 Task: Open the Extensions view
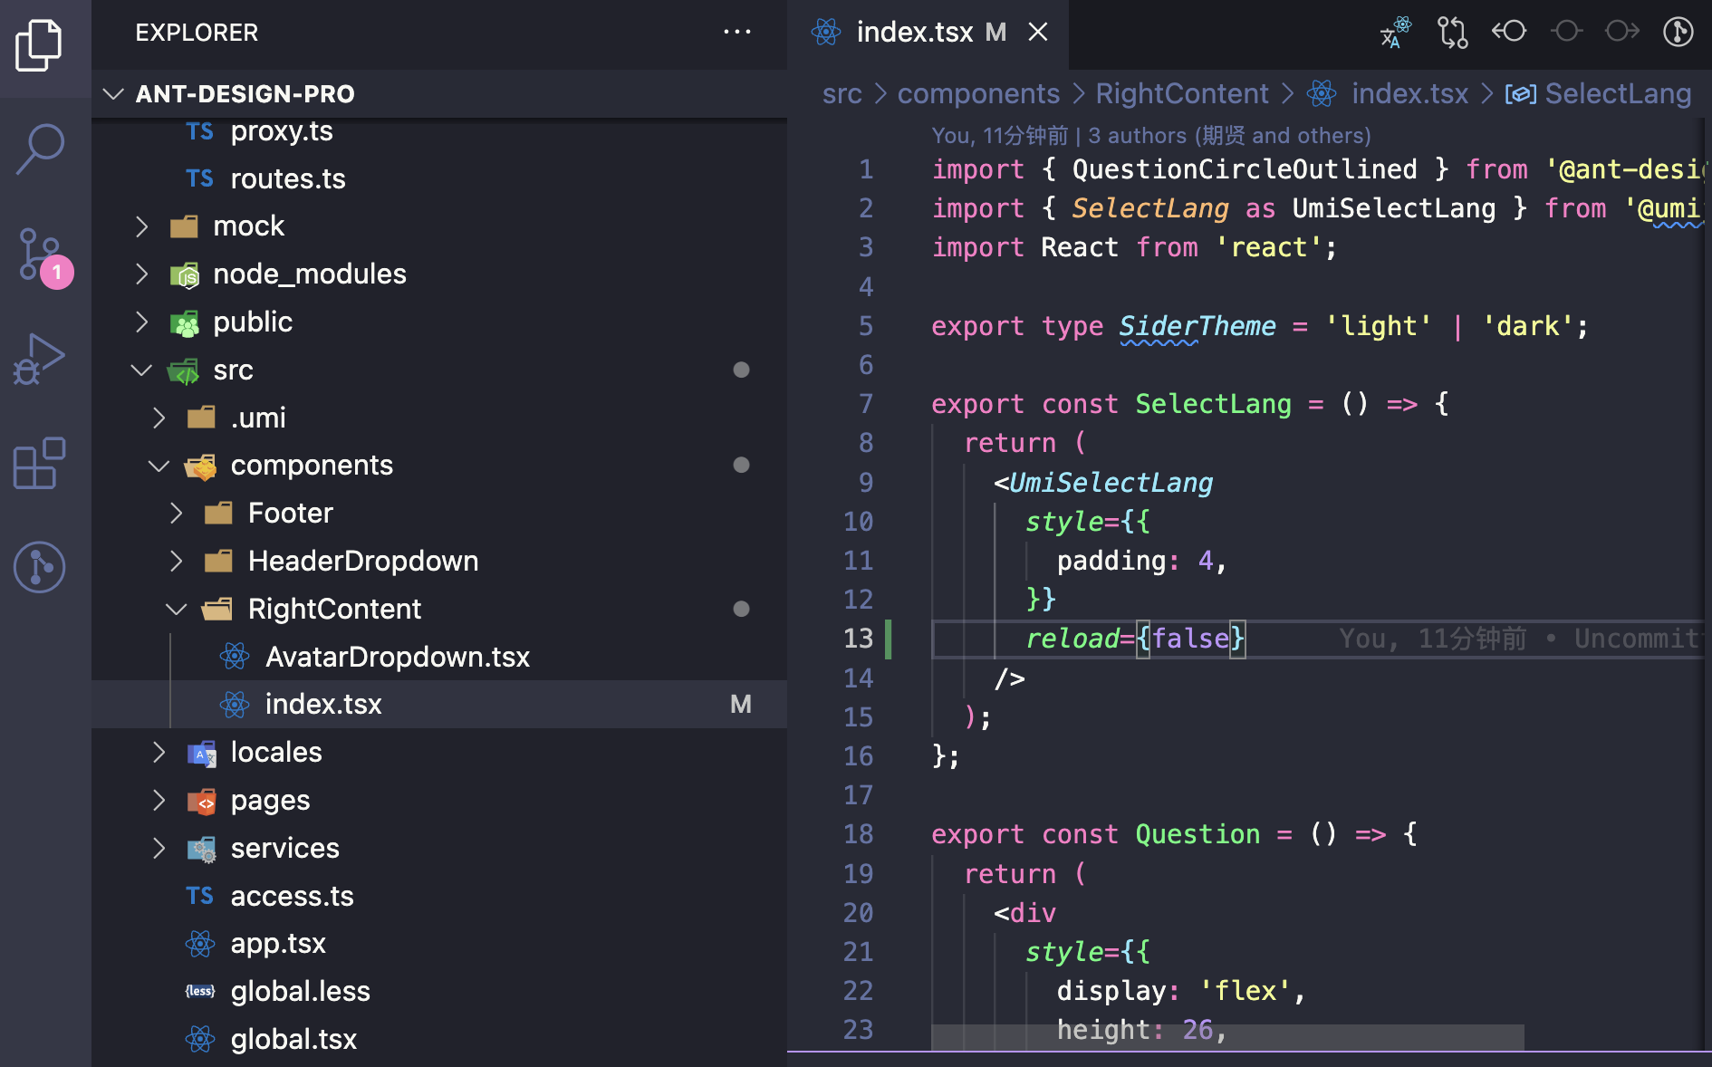(x=38, y=465)
